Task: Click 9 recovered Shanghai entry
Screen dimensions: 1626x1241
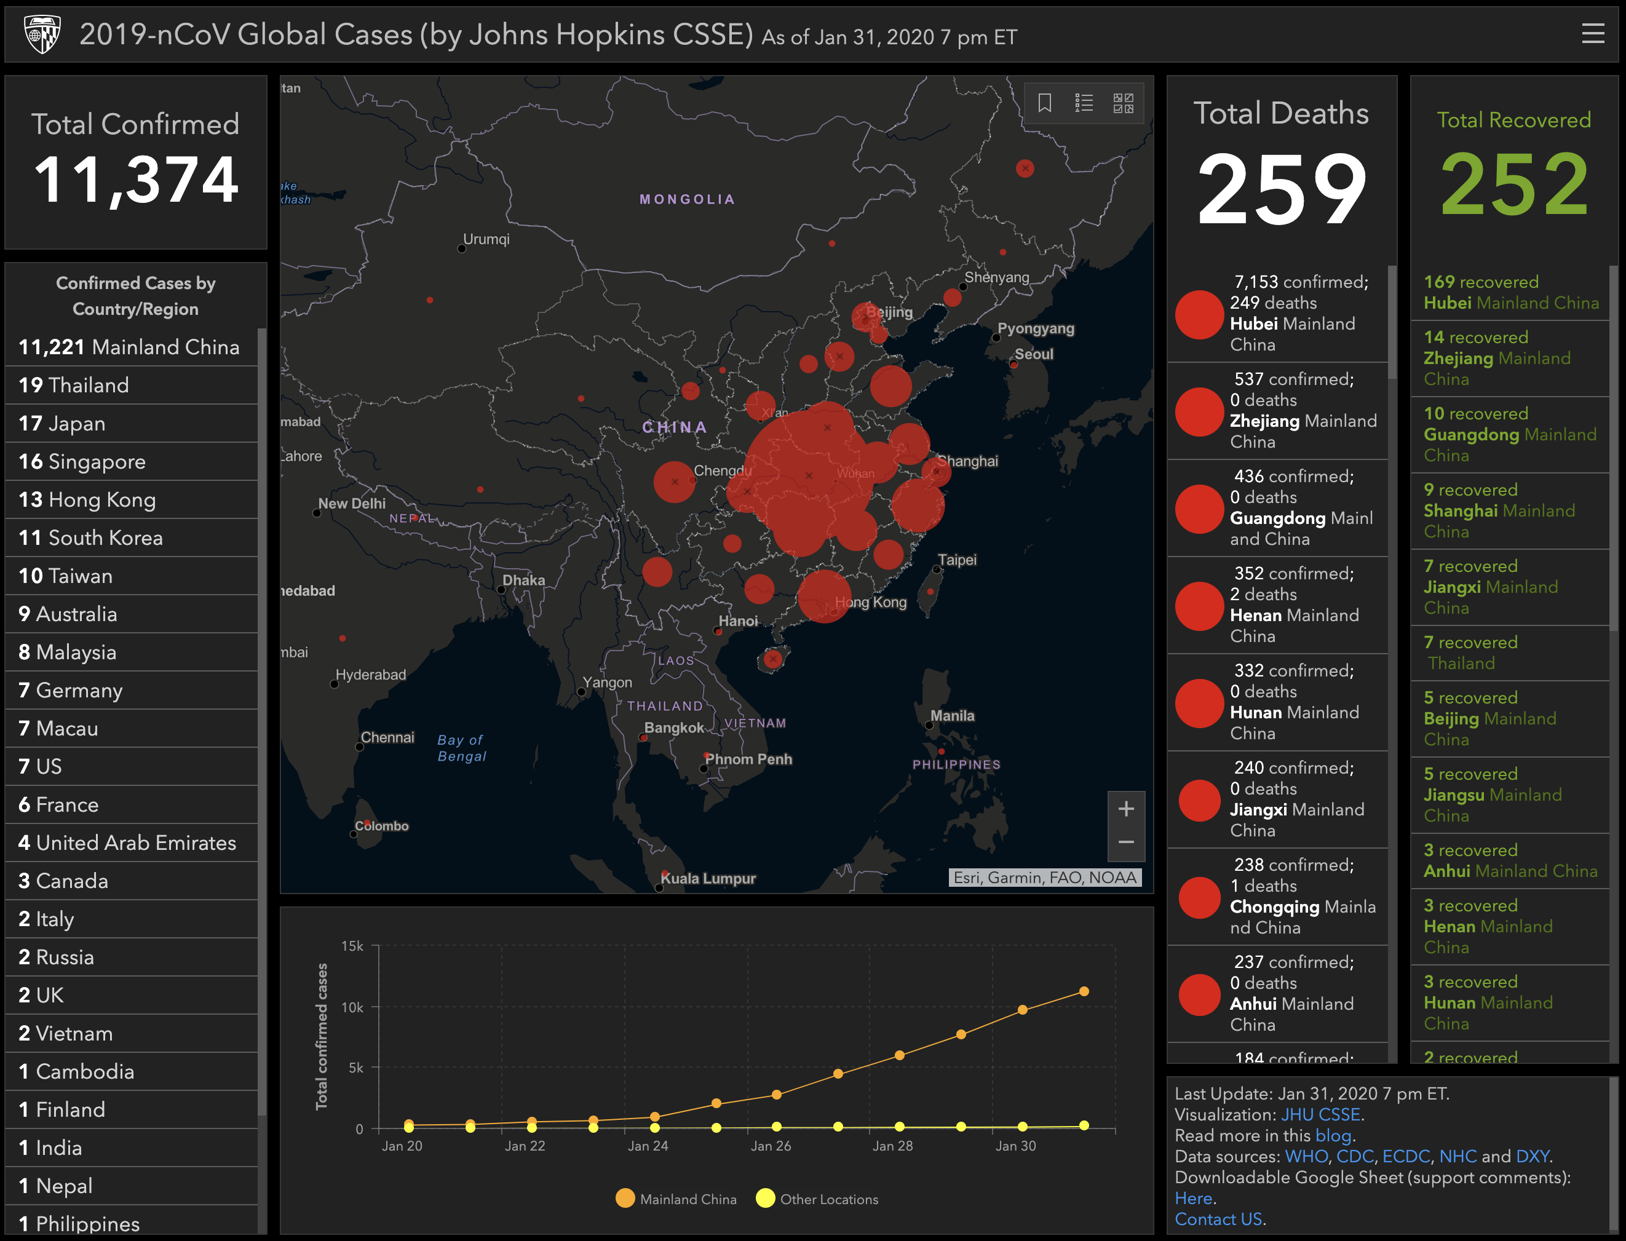Action: tap(1510, 510)
